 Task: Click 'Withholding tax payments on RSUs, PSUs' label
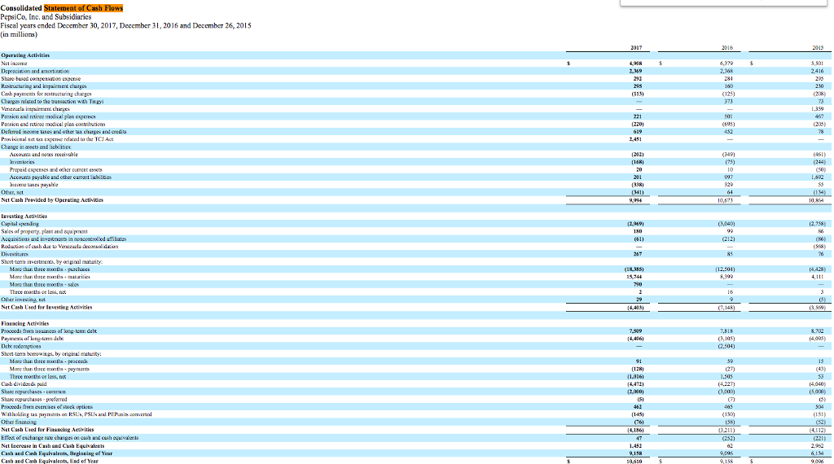tap(76, 414)
